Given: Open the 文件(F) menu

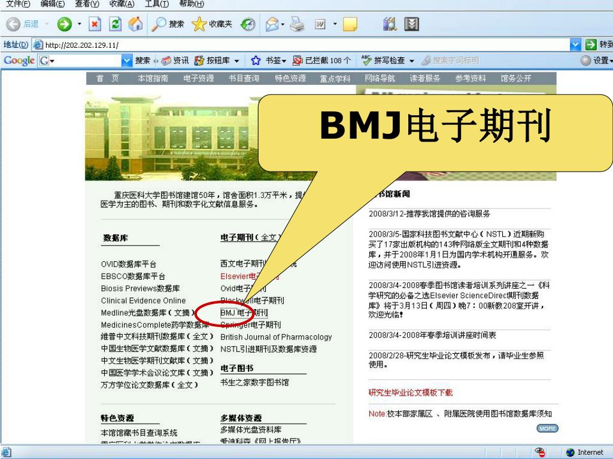Looking at the screenshot, I should pos(18,4).
